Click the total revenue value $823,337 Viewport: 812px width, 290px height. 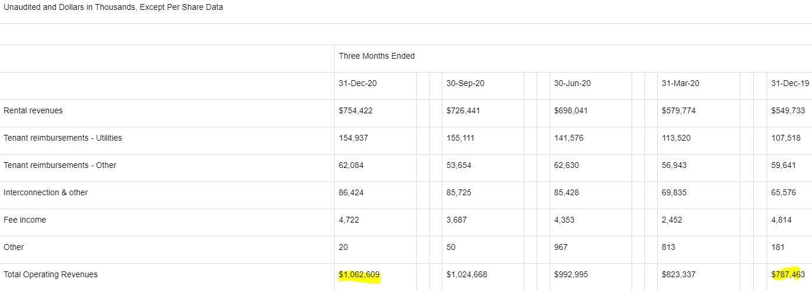coord(679,274)
